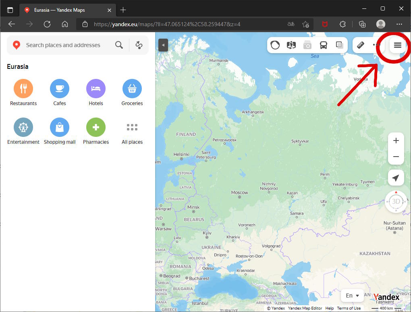Zoom in on the map
Viewport: 411px width, 312px height.
(x=396, y=141)
